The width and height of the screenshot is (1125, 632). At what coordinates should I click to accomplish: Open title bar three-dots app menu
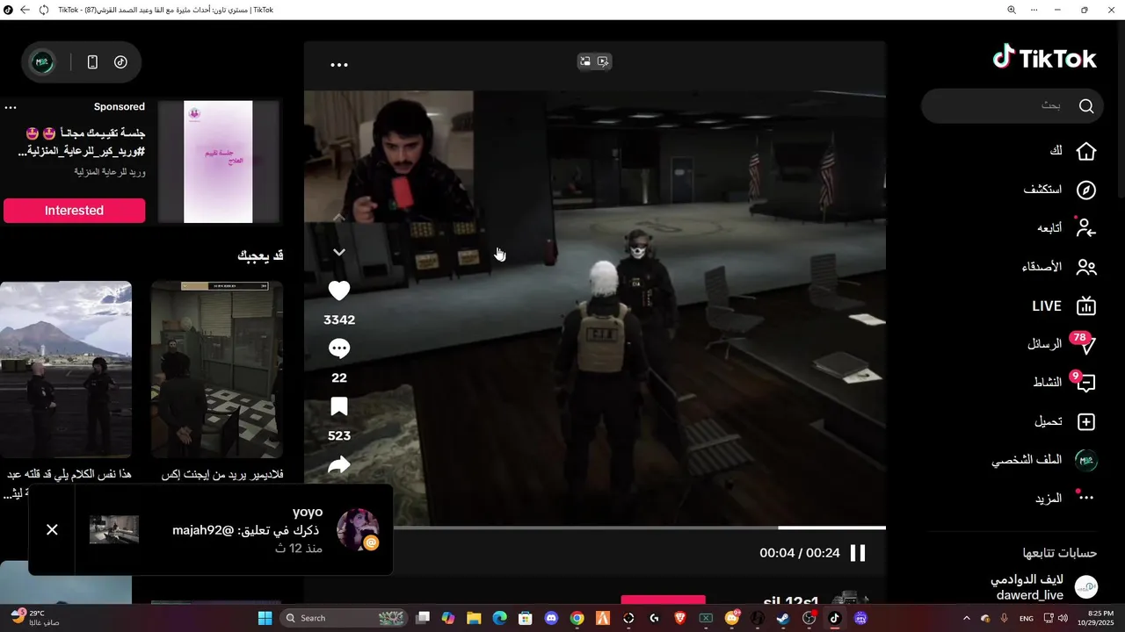pos(1034,10)
